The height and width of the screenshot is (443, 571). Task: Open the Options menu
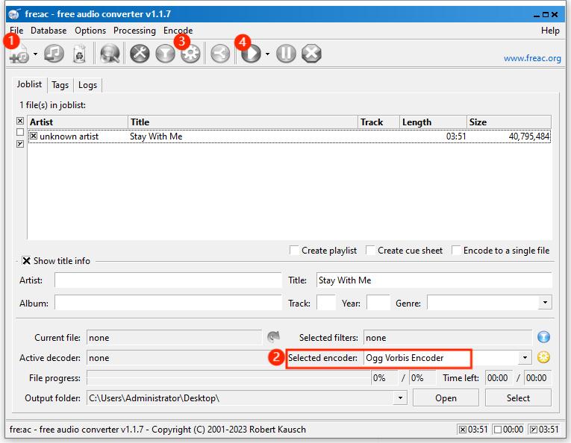tap(90, 31)
